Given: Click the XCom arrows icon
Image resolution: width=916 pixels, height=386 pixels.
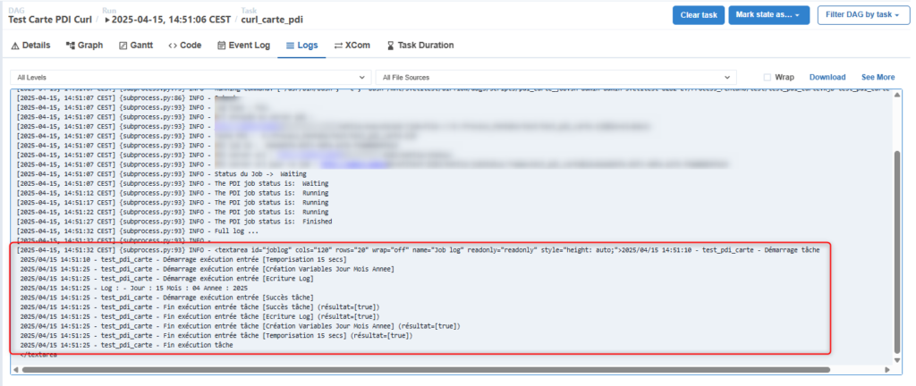Looking at the screenshot, I should (x=338, y=46).
